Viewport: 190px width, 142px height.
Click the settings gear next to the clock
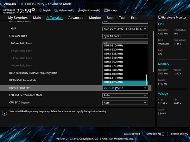click(33, 9)
